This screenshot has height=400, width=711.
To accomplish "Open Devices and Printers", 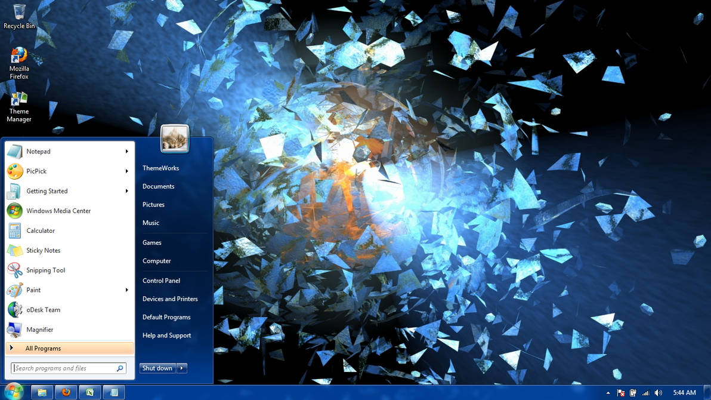I will click(x=170, y=299).
